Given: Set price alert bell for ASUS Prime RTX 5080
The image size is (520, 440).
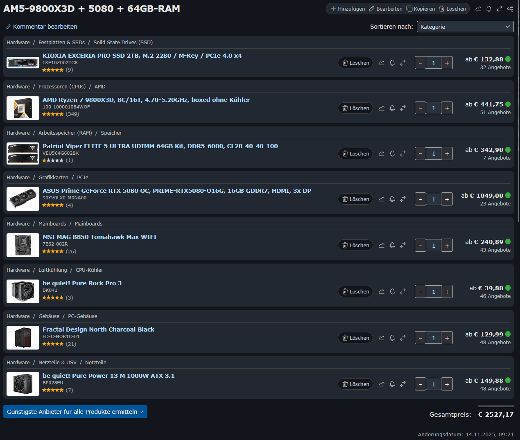Looking at the screenshot, I should coord(392,199).
